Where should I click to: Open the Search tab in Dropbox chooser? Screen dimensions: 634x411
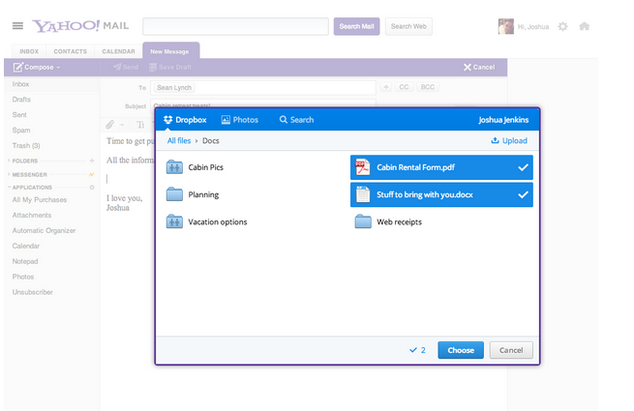296,120
